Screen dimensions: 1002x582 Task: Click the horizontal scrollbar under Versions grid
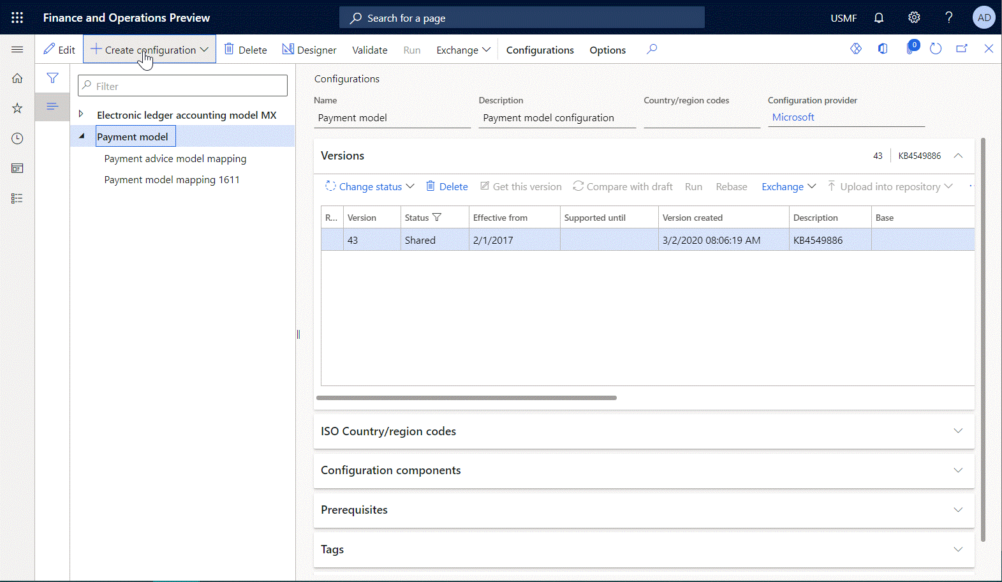pos(466,398)
